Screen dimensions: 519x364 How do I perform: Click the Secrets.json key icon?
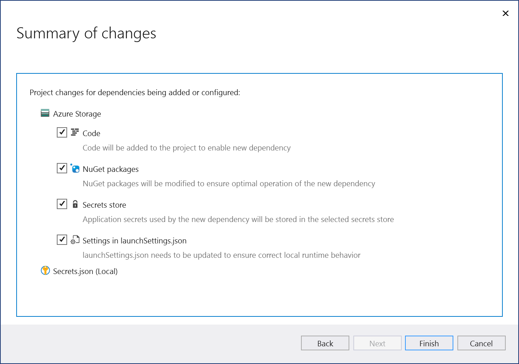pyautogui.click(x=45, y=271)
